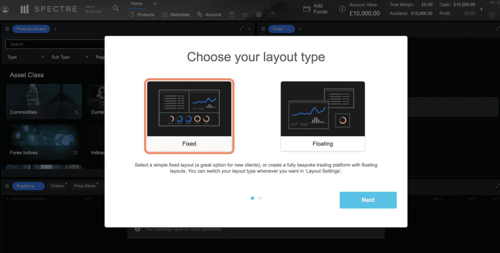Click the Profit £0.00 value

(470, 13)
